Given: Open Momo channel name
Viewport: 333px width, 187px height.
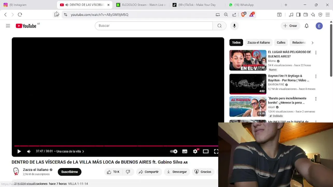Looking at the screenshot, I should point(272,61).
